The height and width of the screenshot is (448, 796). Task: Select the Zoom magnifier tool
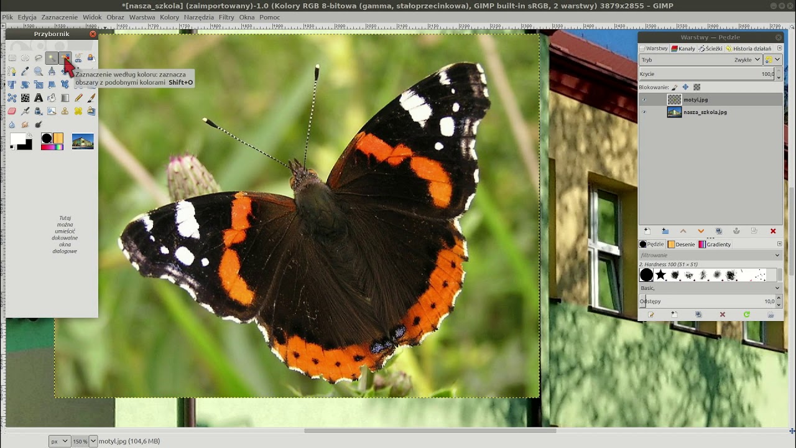coord(39,71)
